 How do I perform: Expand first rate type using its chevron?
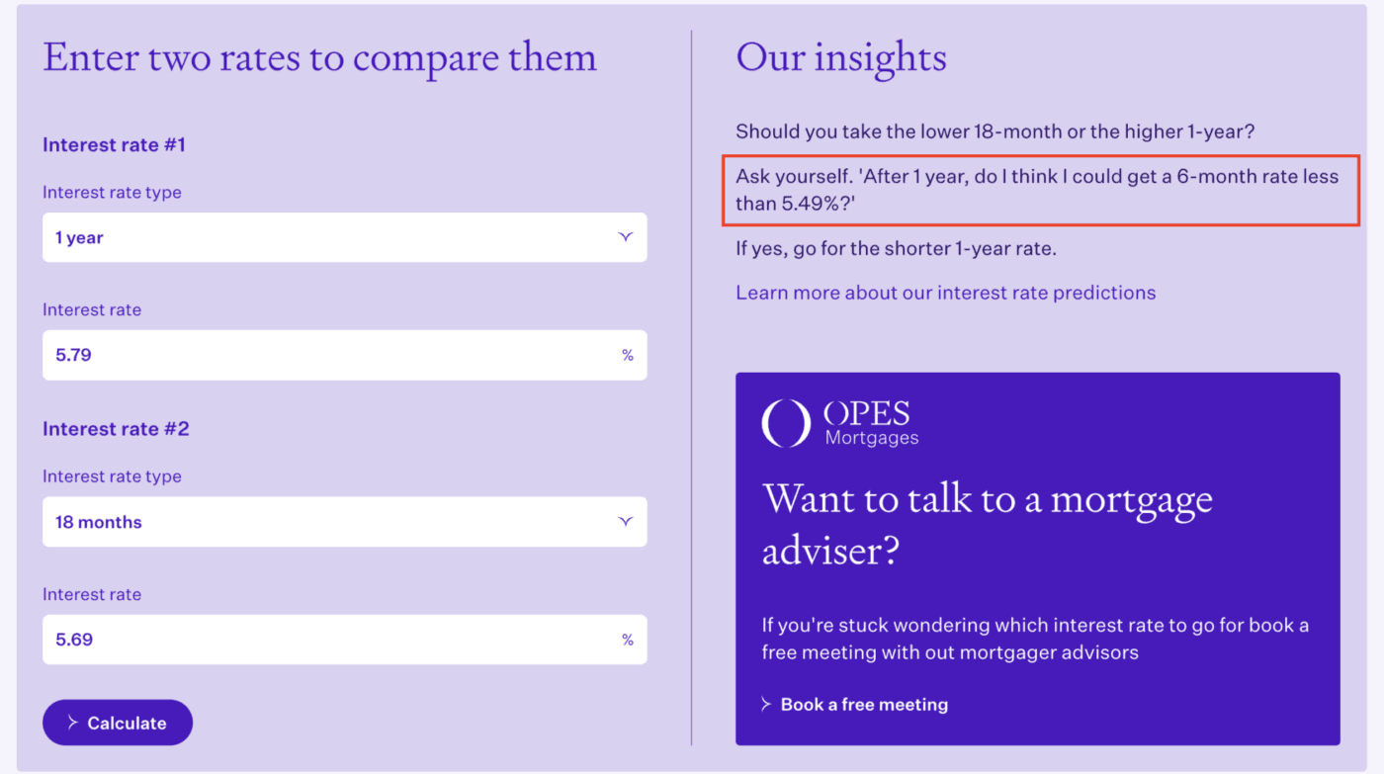625,238
